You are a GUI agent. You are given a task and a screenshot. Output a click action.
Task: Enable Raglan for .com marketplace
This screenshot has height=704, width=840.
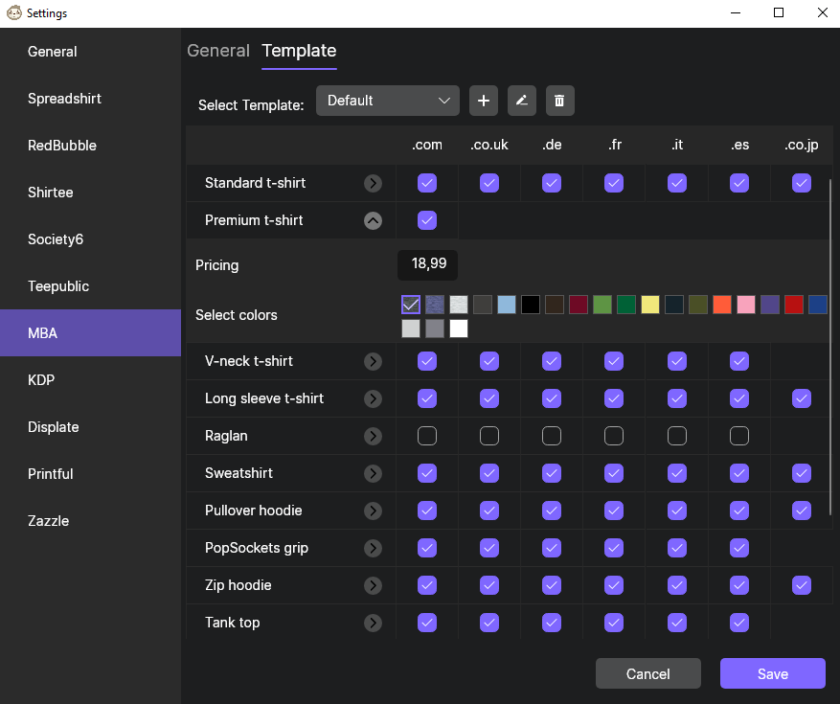[427, 436]
